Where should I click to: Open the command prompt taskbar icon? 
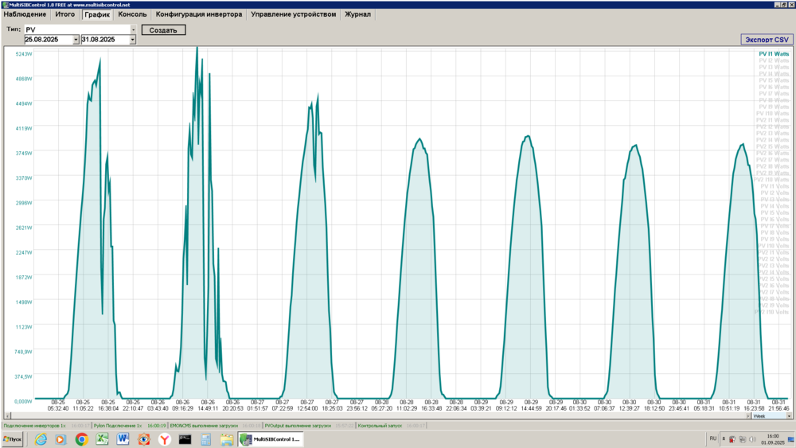[185, 439]
